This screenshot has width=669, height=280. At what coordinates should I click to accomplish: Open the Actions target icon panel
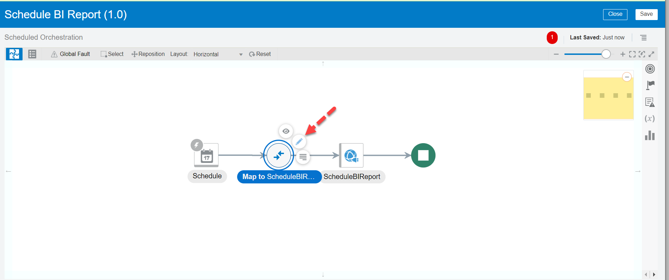650,69
